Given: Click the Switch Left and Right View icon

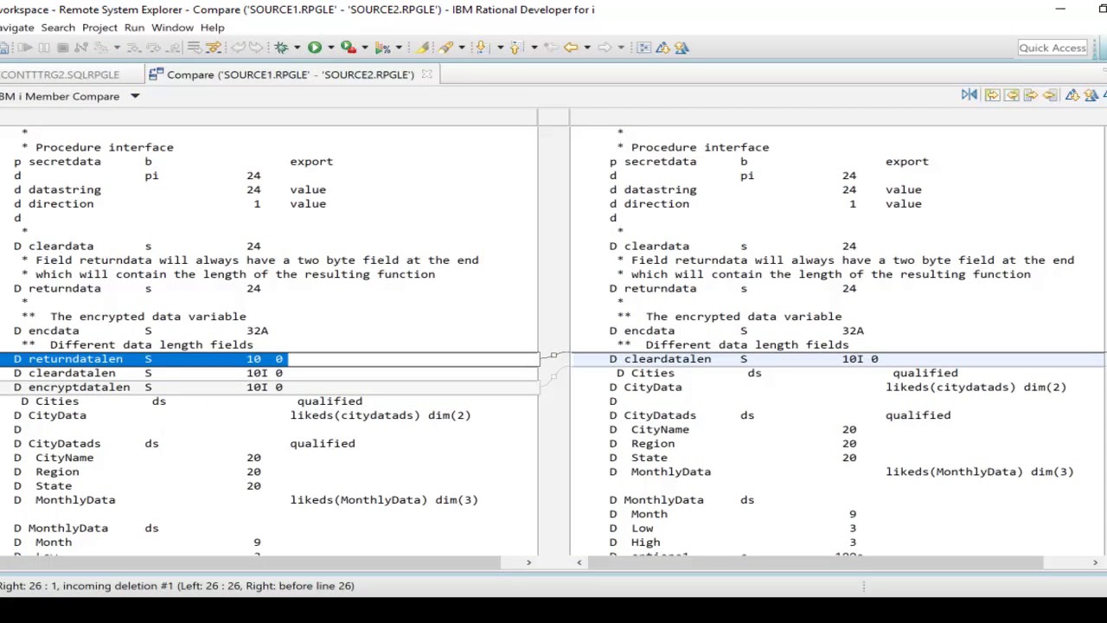Looking at the screenshot, I should 969,95.
